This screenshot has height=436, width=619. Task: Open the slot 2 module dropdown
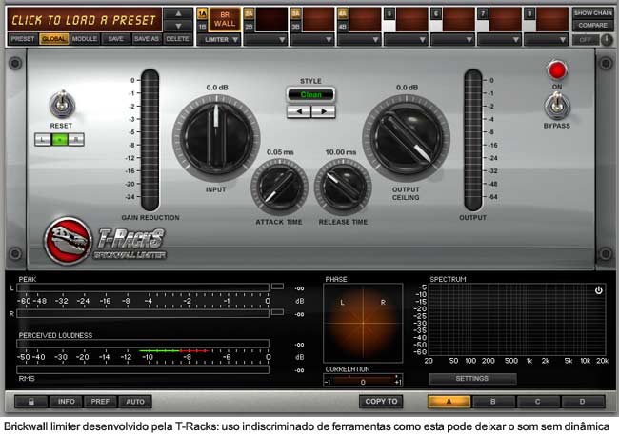[x=266, y=39]
